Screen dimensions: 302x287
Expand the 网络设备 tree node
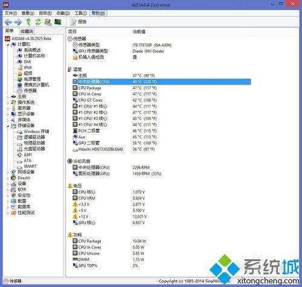[x=8, y=172]
